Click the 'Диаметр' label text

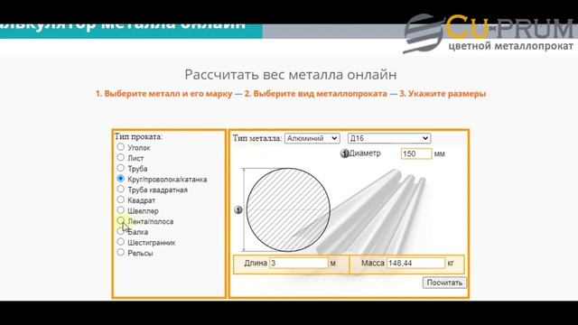point(365,153)
